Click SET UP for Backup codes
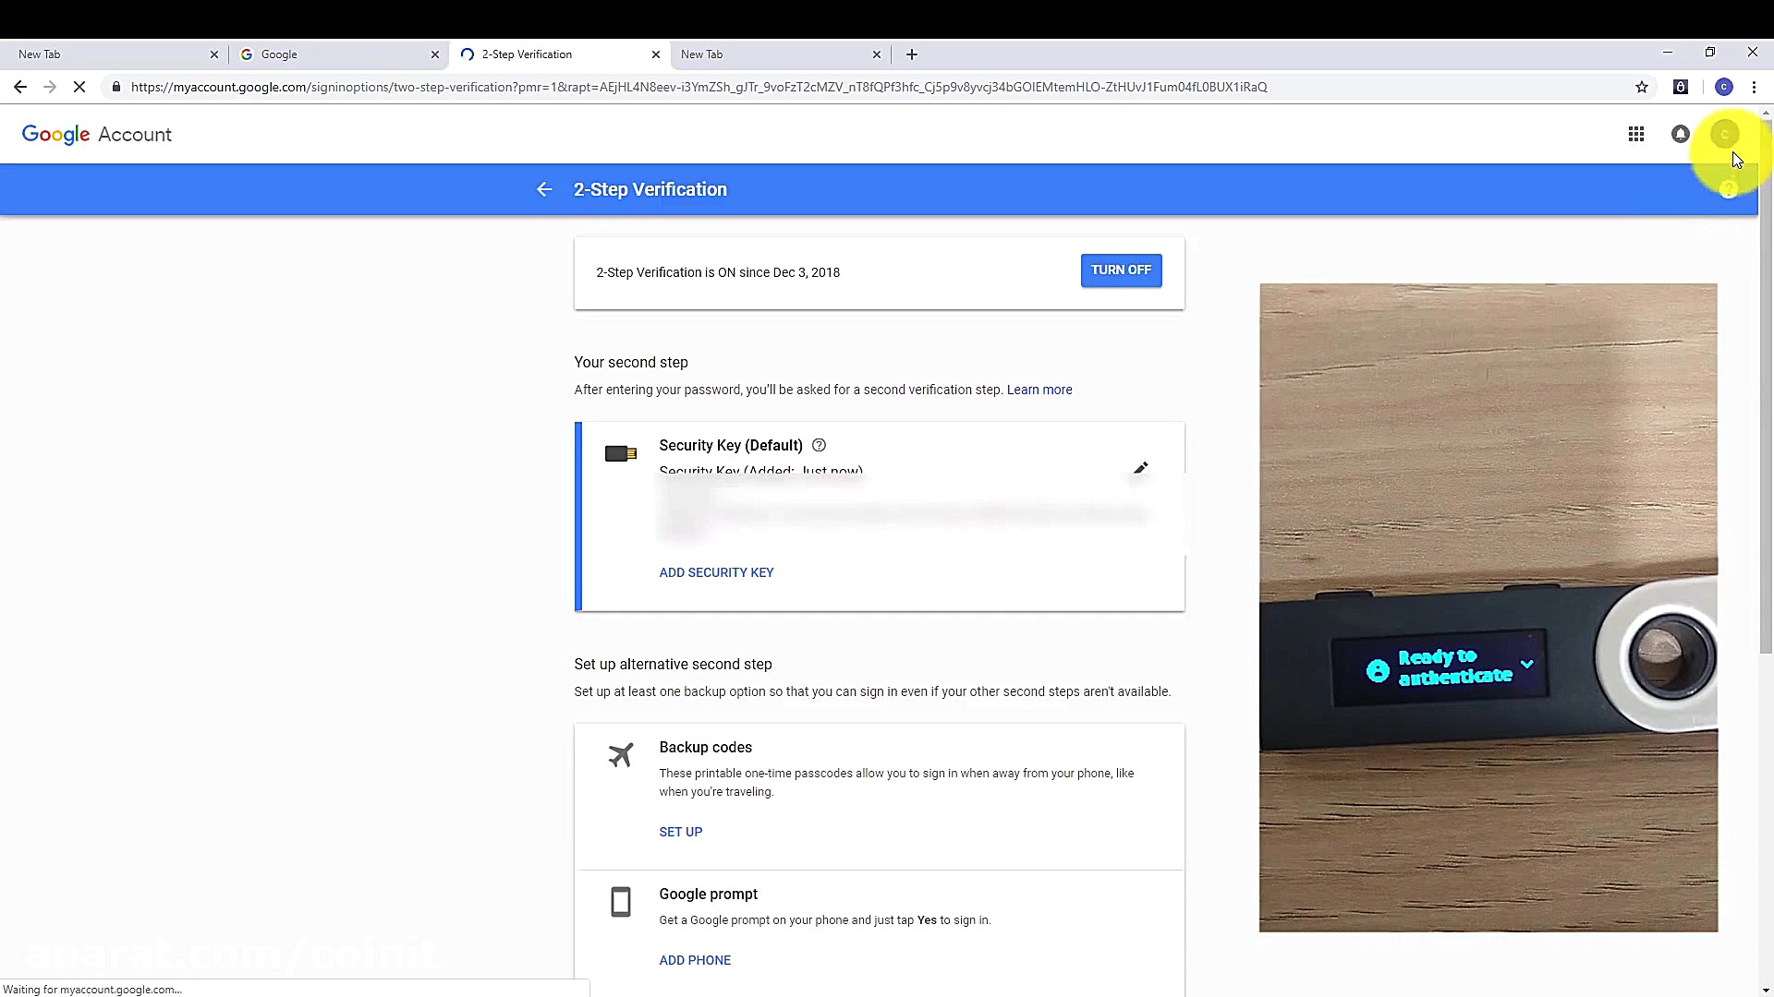 pos(681,832)
